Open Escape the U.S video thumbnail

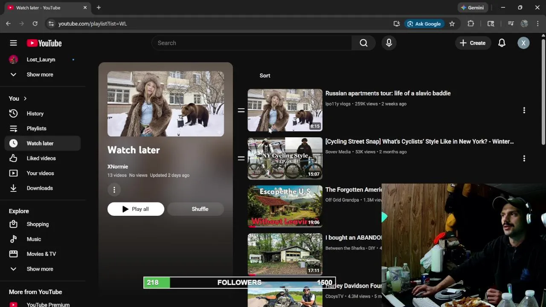coord(285,206)
